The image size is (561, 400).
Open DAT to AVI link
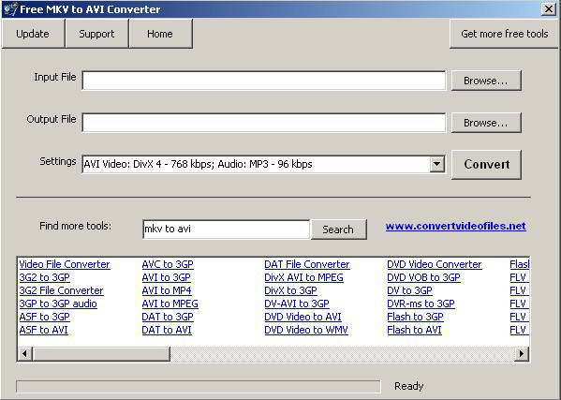[x=167, y=330]
